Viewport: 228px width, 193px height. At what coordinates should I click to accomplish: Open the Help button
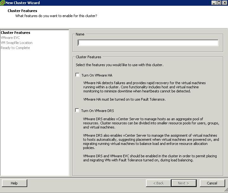click(14, 183)
